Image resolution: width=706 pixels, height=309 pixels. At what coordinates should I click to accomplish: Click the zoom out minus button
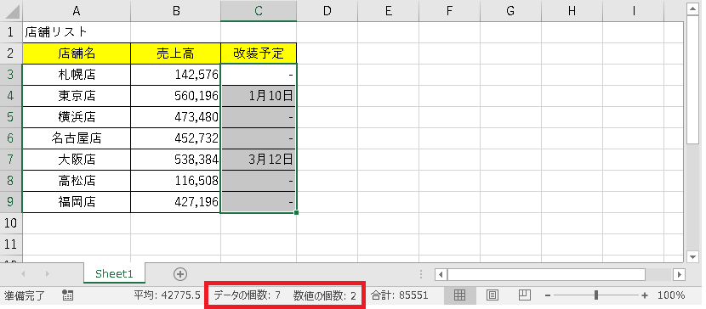(x=548, y=295)
